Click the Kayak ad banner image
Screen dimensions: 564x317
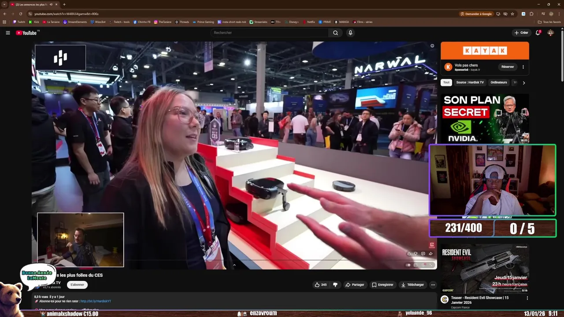[x=485, y=51]
